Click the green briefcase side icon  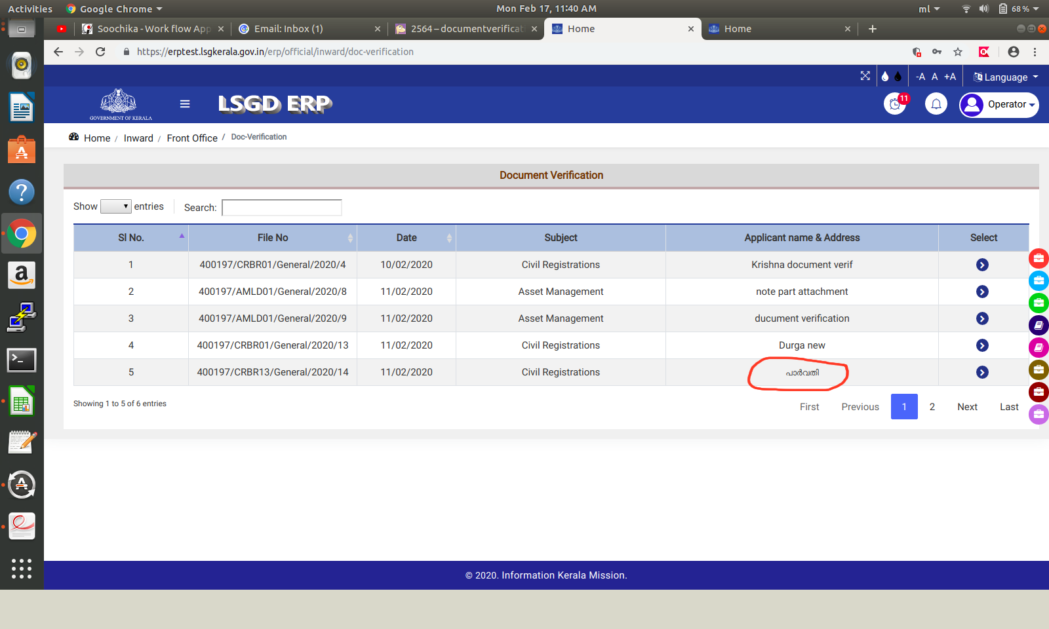1039,303
